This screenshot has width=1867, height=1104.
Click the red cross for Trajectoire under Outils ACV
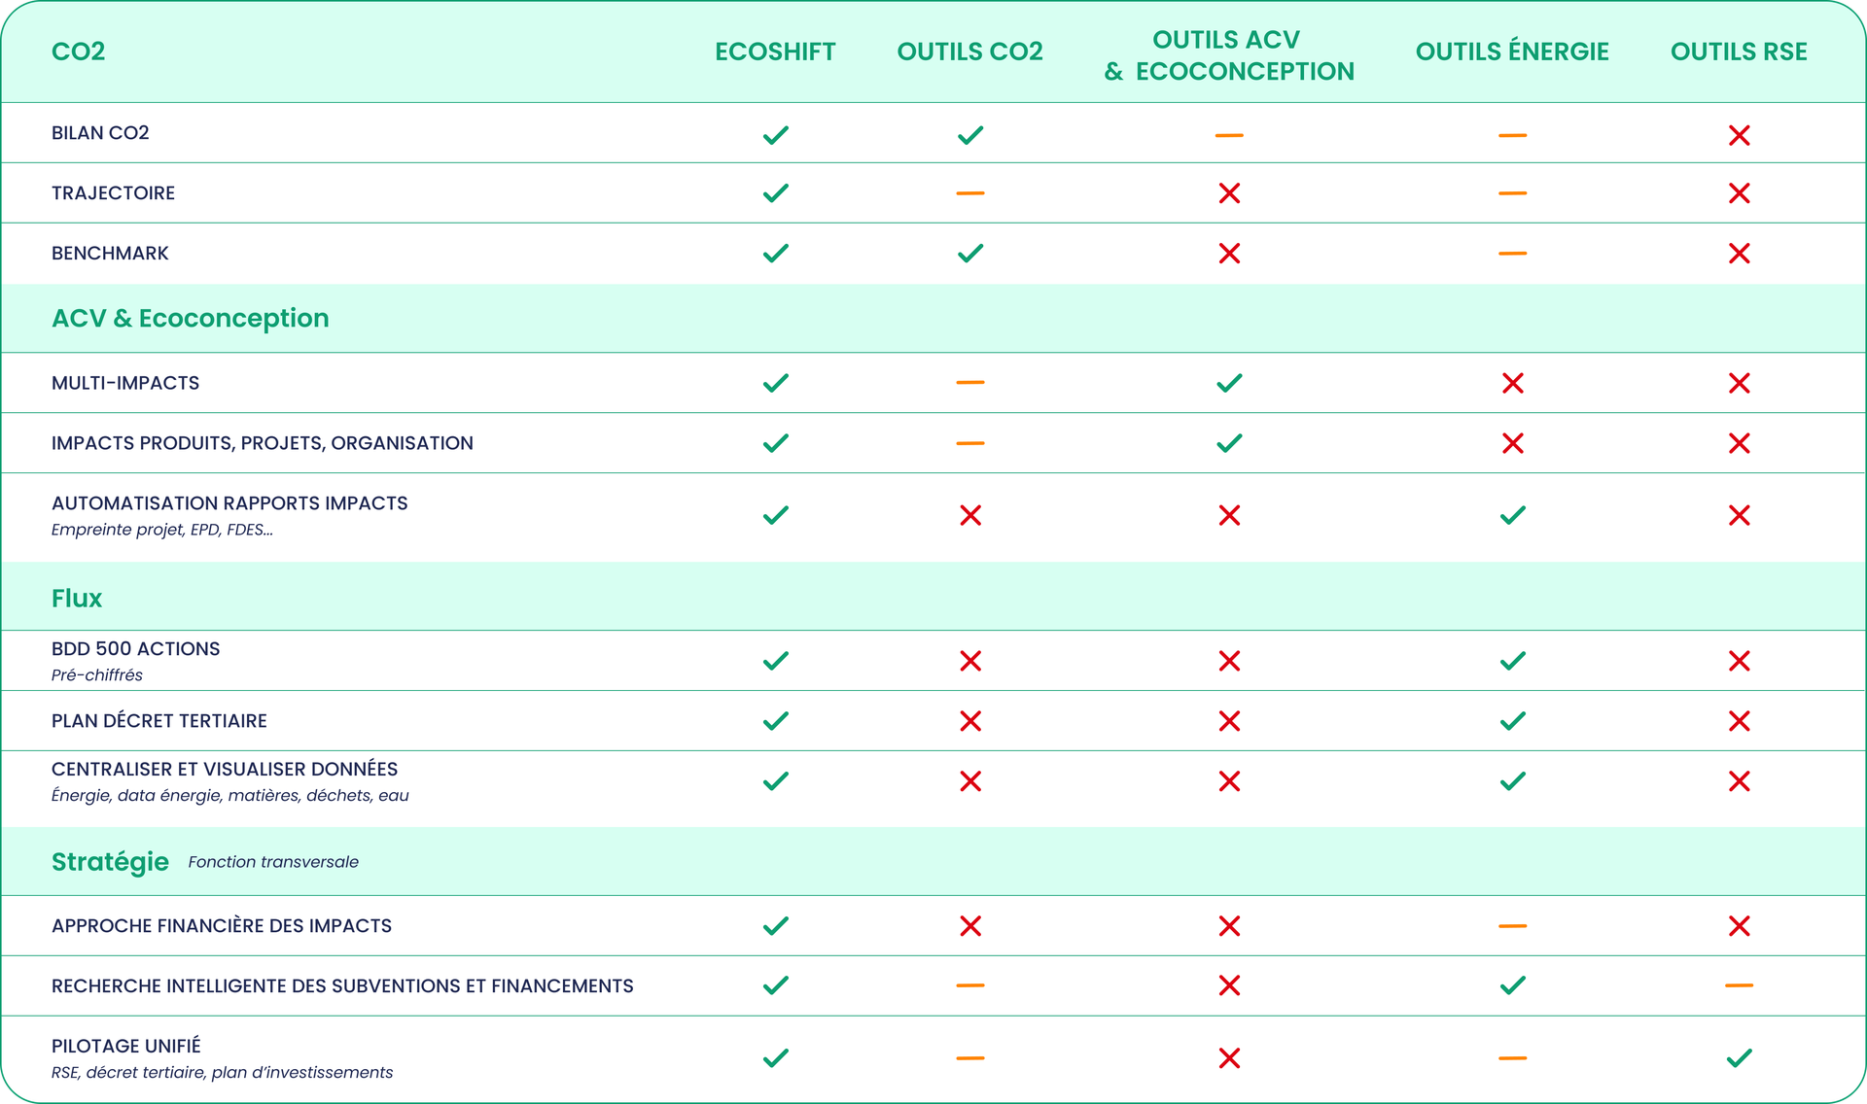point(1229,193)
